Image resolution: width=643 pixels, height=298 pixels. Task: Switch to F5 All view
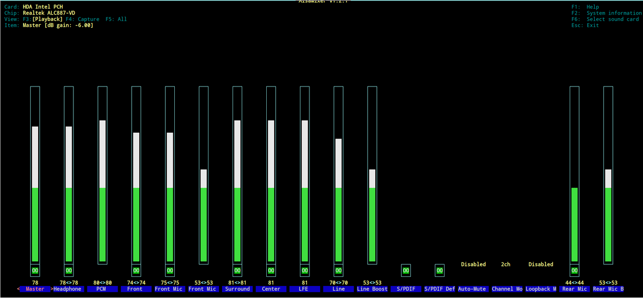coord(116,19)
